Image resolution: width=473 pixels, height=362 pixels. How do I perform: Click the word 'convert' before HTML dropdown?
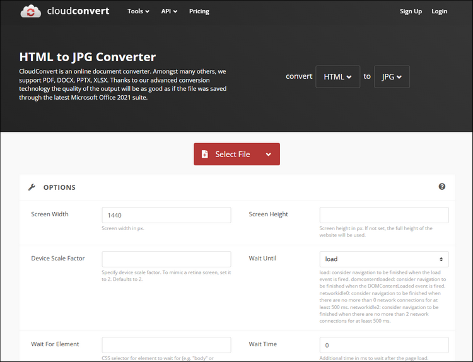pos(299,76)
